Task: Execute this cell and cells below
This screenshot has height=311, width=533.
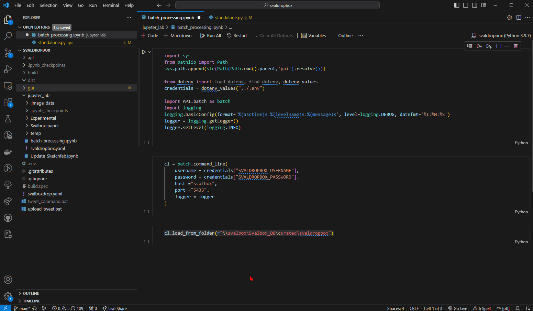Action: [x=489, y=46]
